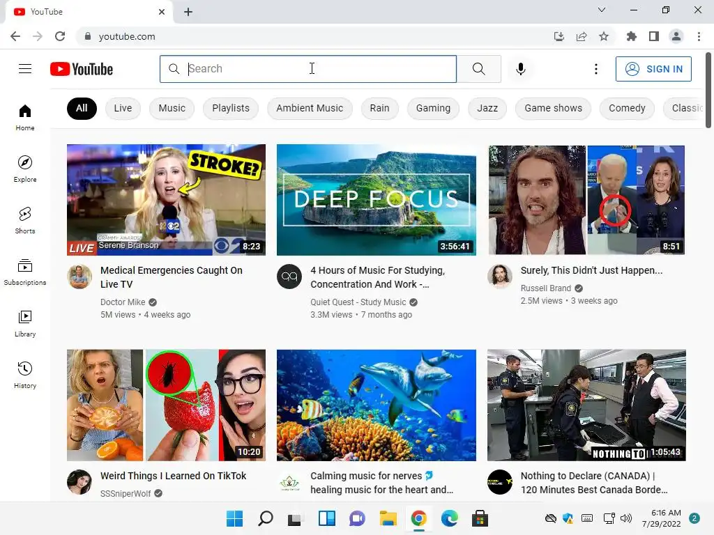Open Calming music for nerves title
714x535 pixels.
coord(381,483)
